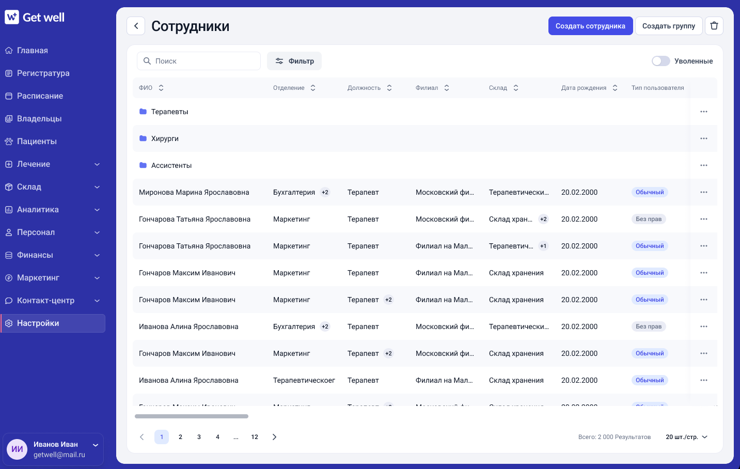Sort the table by Должность column
This screenshot has width=740, height=469.
tap(389, 88)
